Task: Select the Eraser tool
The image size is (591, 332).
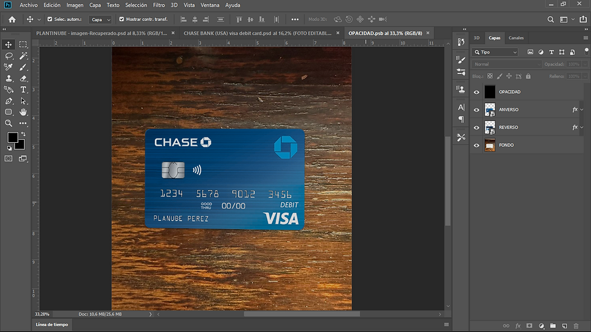Action: click(x=23, y=78)
